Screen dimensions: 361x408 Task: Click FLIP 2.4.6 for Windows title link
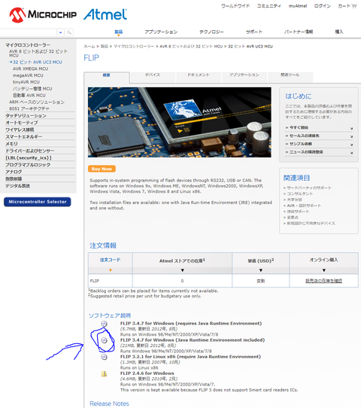pyautogui.click(x=147, y=373)
